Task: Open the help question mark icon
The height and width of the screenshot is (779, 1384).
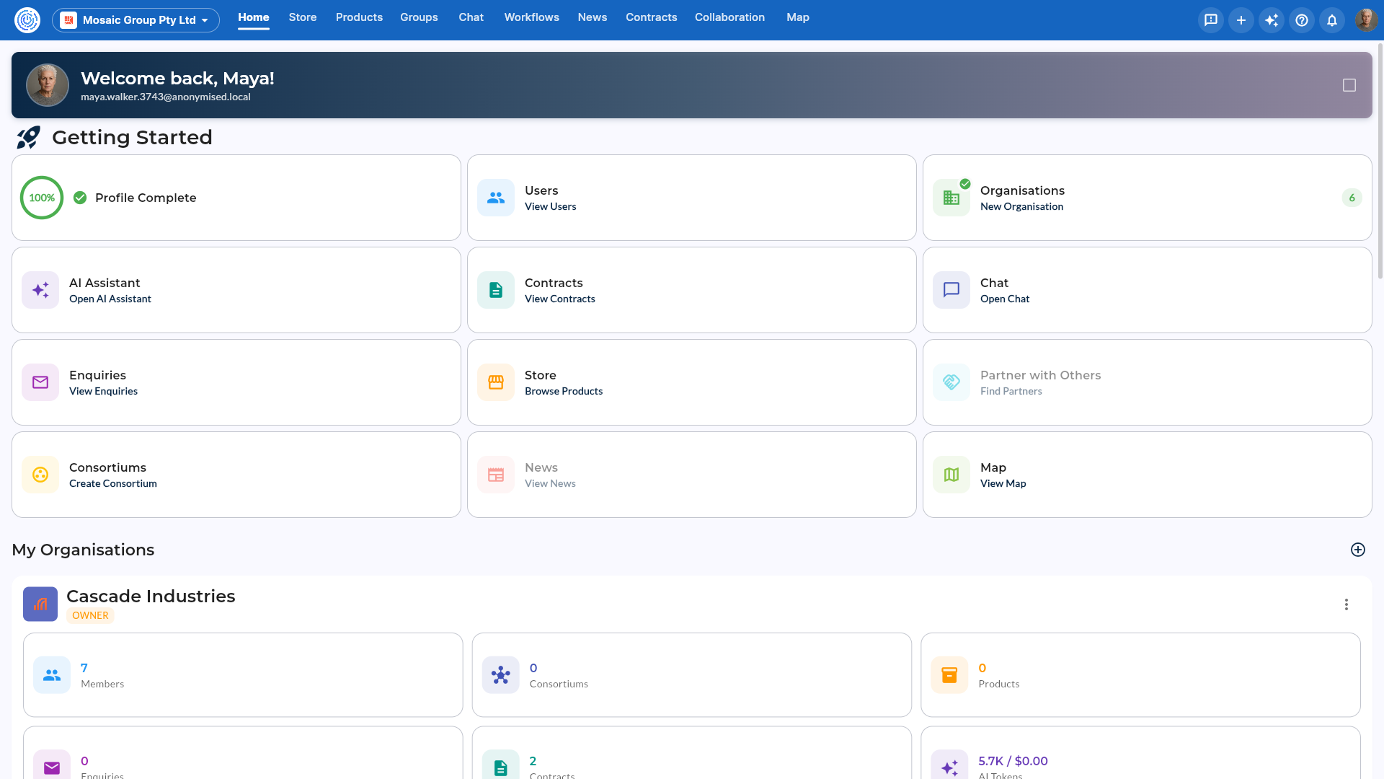Action: tap(1302, 20)
